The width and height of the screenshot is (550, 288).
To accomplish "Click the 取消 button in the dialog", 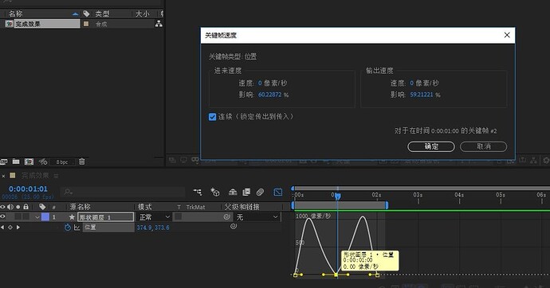I will 483,146.
